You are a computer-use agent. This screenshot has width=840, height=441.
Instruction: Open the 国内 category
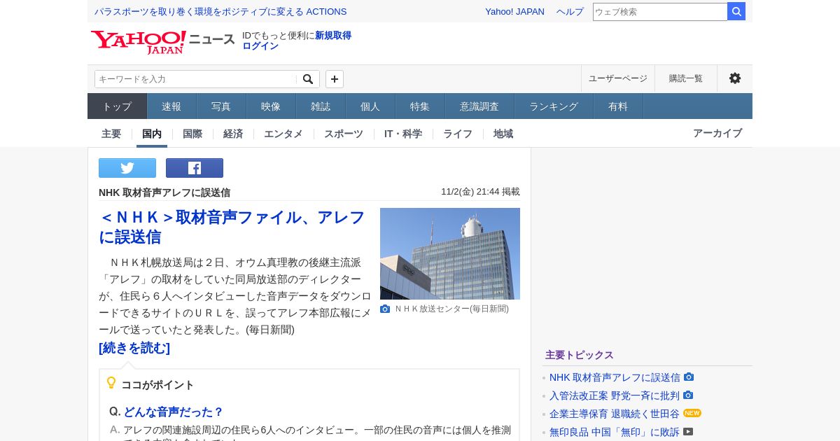coord(152,134)
